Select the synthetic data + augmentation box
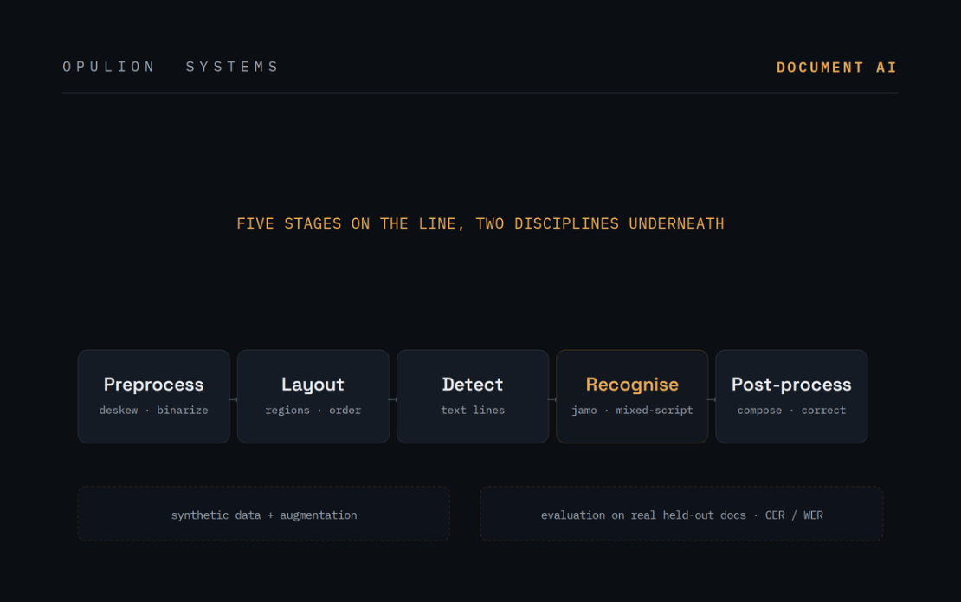Image resolution: width=961 pixels, height=602 pixels. (x=263, y=514)
